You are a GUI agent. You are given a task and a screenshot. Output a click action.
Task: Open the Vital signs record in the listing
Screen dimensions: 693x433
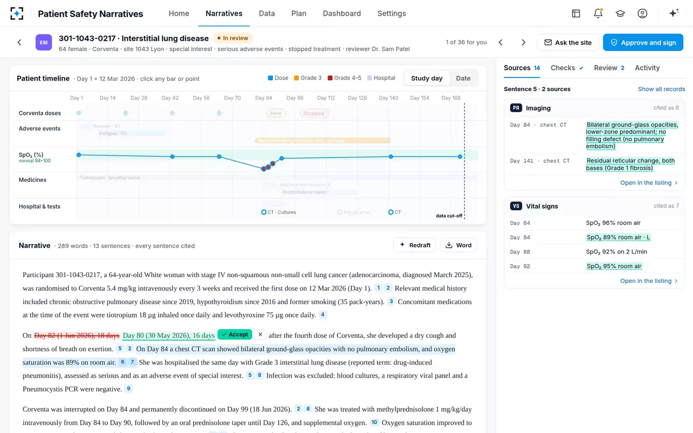coord(649,281)
